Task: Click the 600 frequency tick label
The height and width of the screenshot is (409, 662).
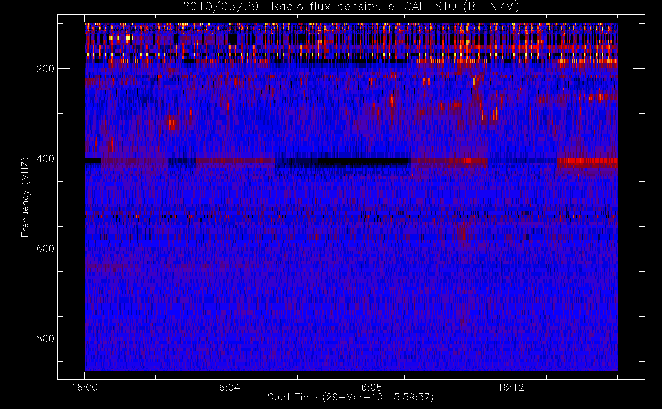Action: click(x=45, y=249)
